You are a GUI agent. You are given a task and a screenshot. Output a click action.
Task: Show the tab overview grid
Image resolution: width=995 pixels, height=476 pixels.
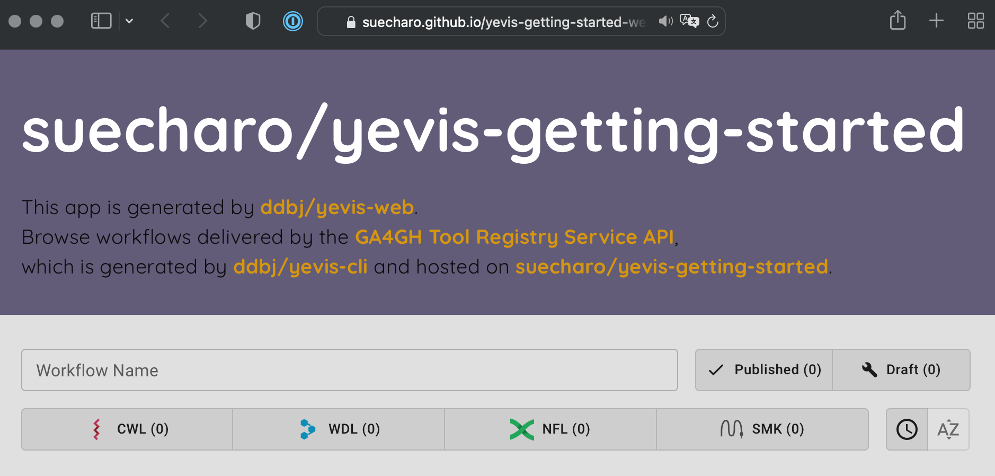point(975,21)
